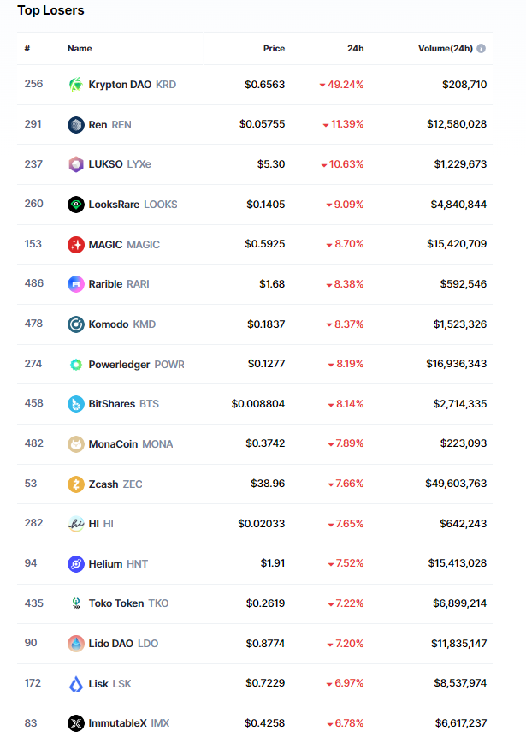Sort by rank # column header
This screenshot has width=526, height=743.
(27, 49)
